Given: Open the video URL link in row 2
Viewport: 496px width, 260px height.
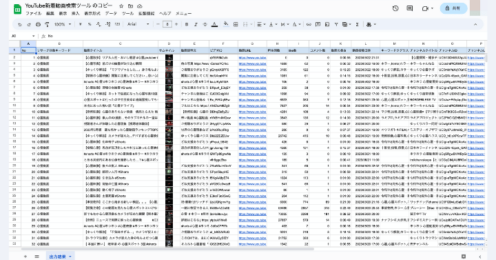Looking at the screenshot, I should coord(252,58).
